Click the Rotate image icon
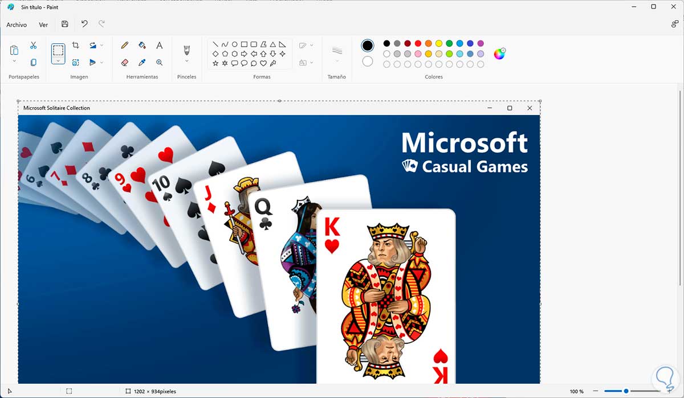Screen dimensions: 684x398 click(x=92, y=45)
